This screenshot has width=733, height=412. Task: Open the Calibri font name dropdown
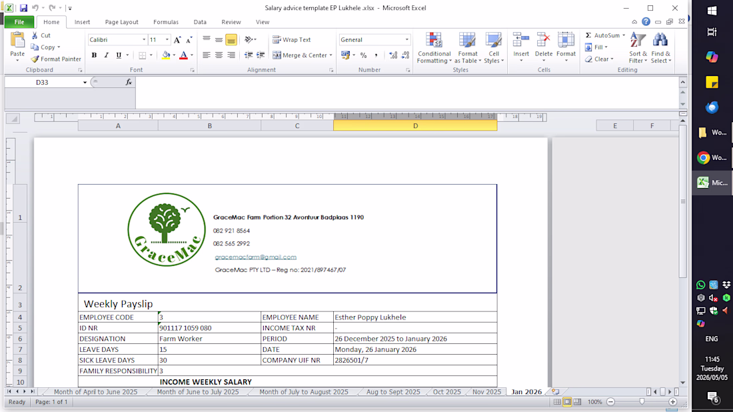point(143,40)
